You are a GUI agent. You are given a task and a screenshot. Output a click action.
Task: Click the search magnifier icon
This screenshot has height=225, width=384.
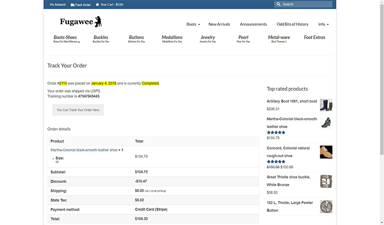[x=279, y=4]
